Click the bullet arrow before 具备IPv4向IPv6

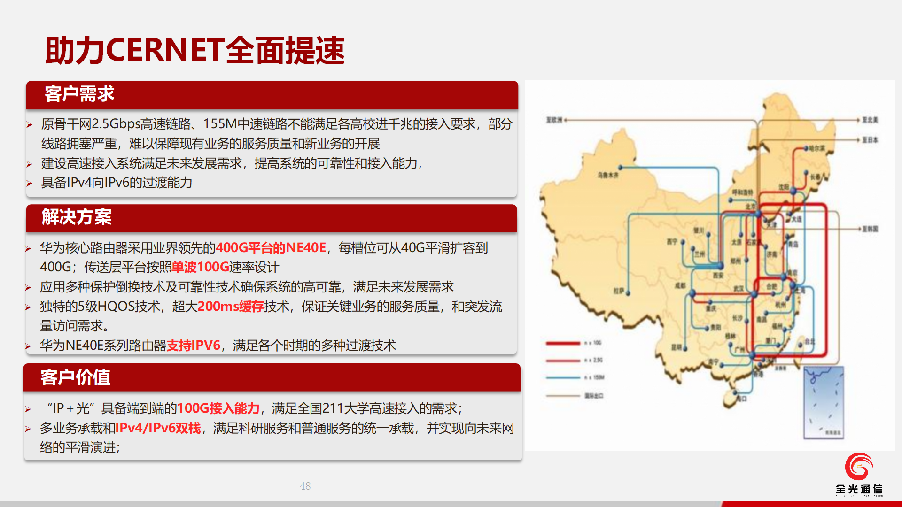click(30, 184)
